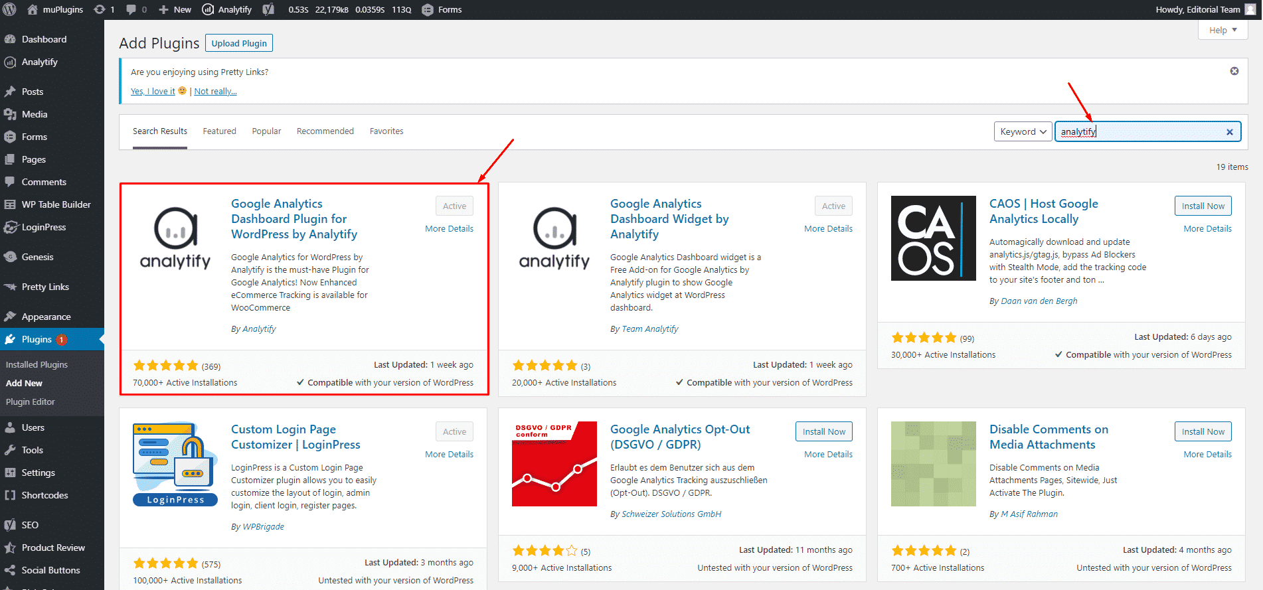1263x590 pixels.
Task: Click Disable Comments plugin thumbnail
Action: [934, 464]
